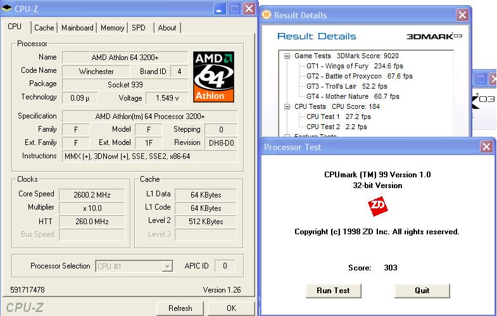This screenshot has width=497, height=316.
Task: Select CPU Test 2 row
Action: coord(337,127)
